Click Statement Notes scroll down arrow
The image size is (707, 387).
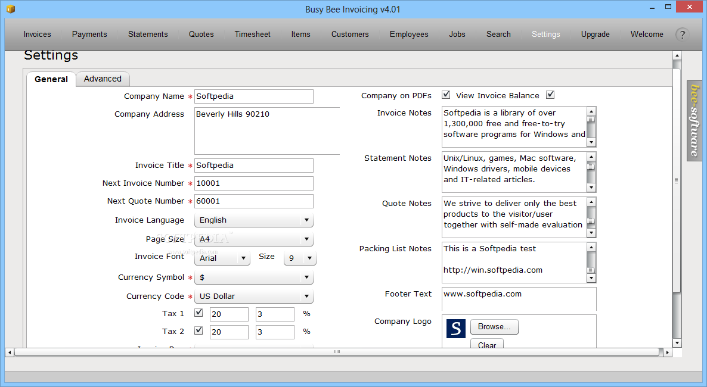tap(591, 188)
